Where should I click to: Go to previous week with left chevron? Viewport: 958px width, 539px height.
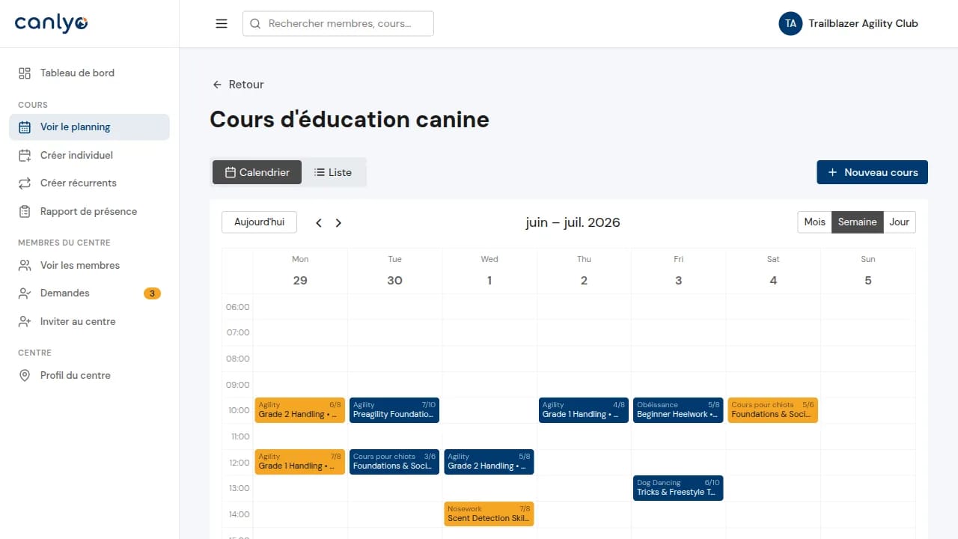coord(319,222)
